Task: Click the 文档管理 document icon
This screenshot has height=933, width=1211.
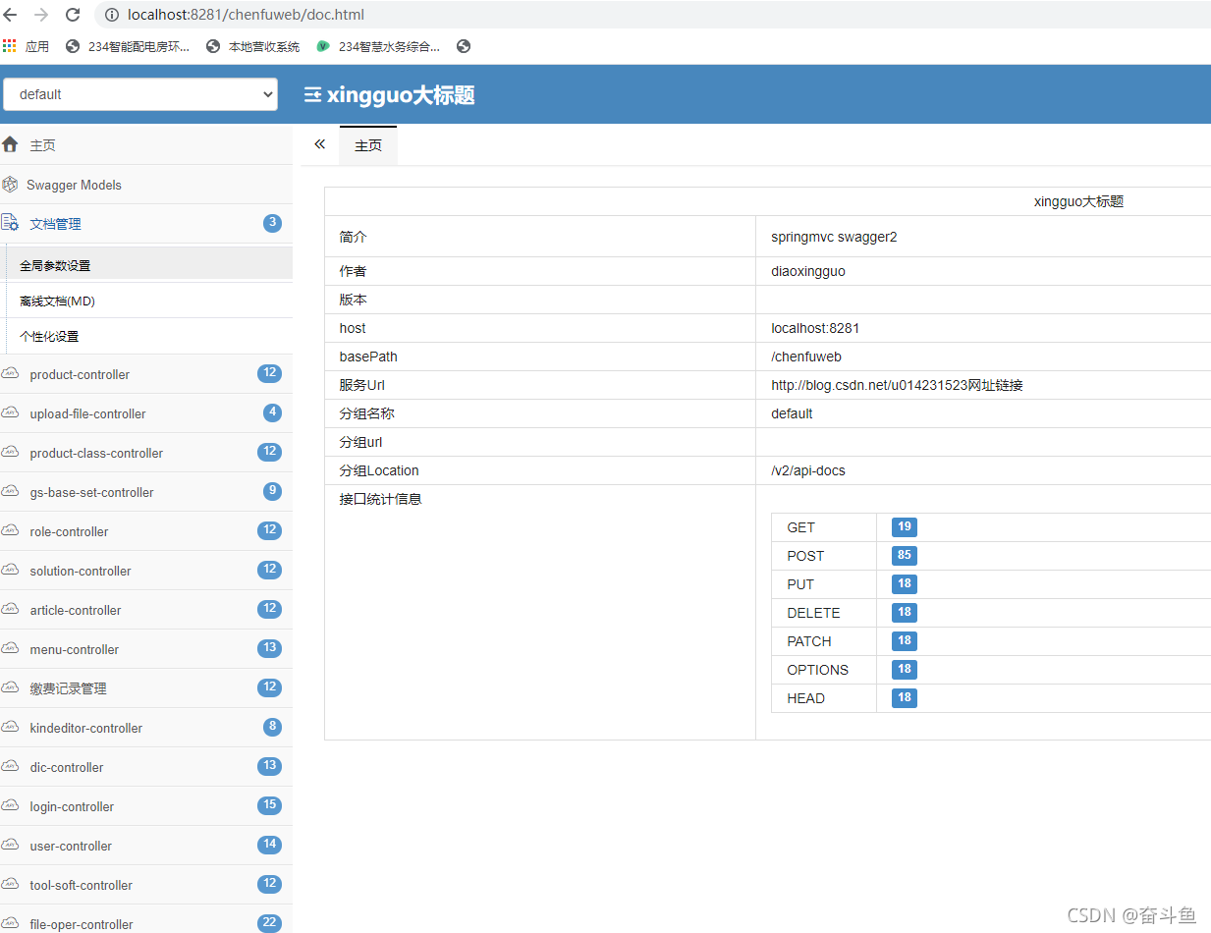Action: (11, 223)
